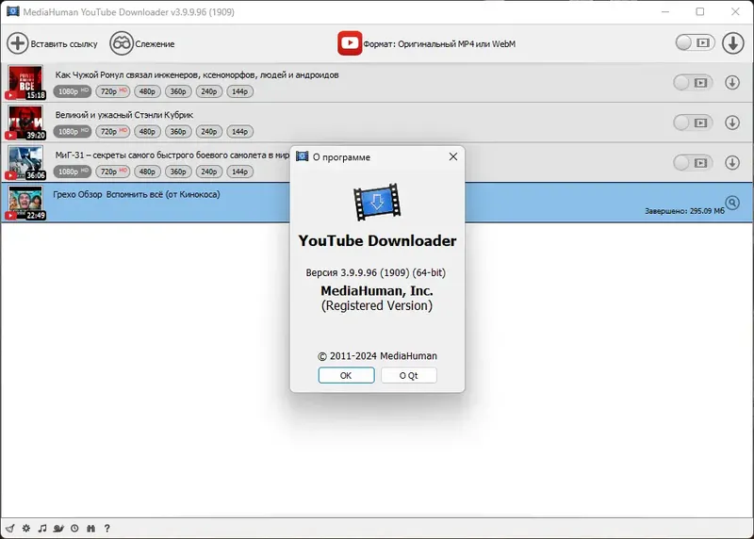Open help question mark icon
Image resolution: width=754 pixels, height=539 pixels.
click(107, 529)
